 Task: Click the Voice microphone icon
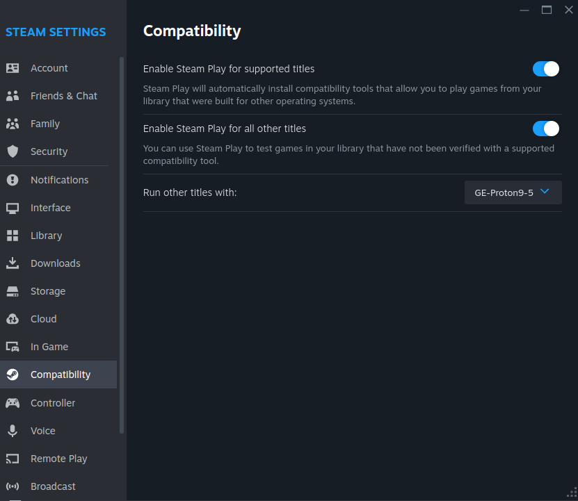(13, 431)
